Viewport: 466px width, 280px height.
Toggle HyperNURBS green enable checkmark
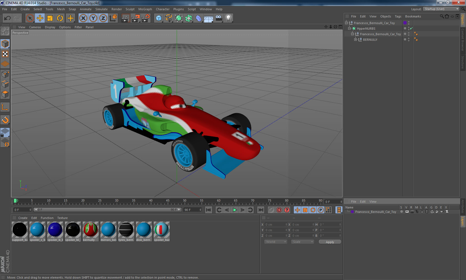(411, 28)
